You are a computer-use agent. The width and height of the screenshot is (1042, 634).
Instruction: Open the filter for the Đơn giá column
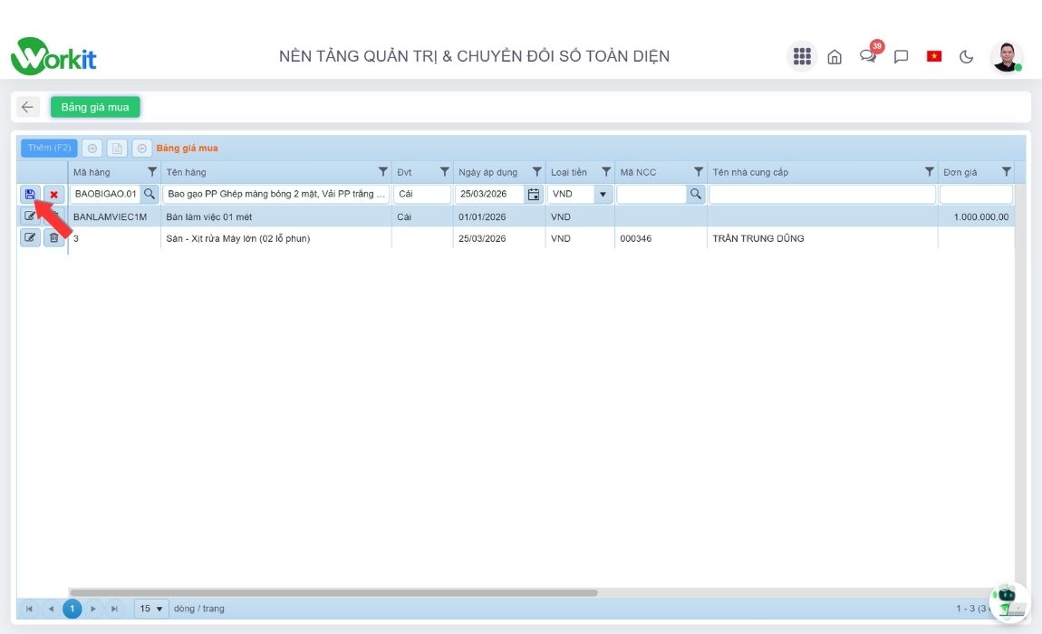(x=1006, y=172)
